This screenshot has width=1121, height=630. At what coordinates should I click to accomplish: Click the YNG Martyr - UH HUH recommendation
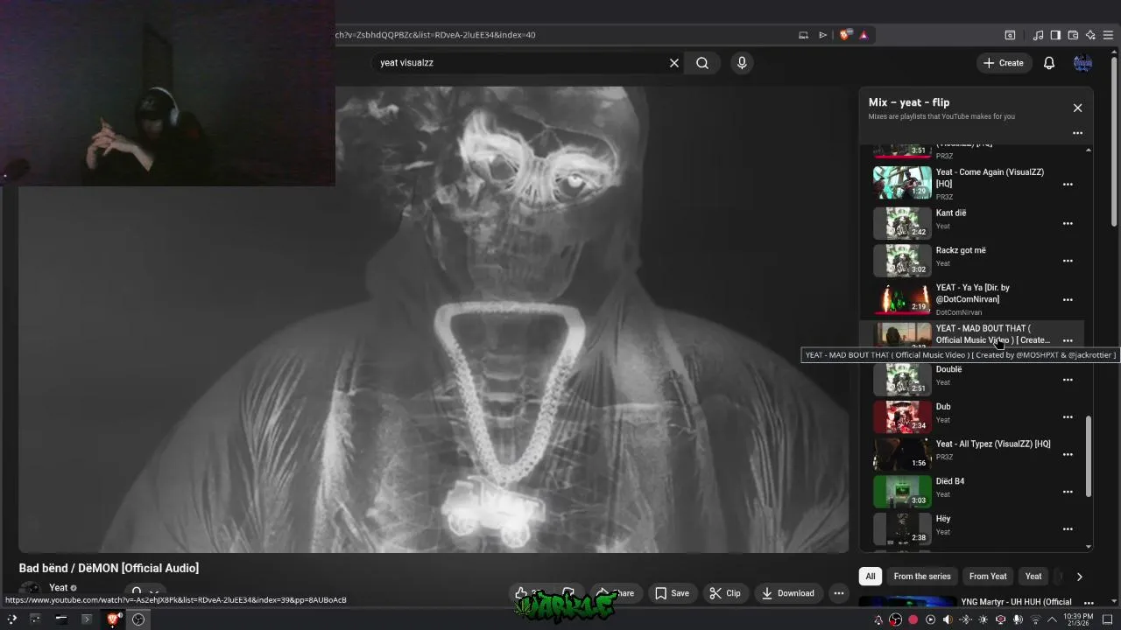tap(1016, 602)
